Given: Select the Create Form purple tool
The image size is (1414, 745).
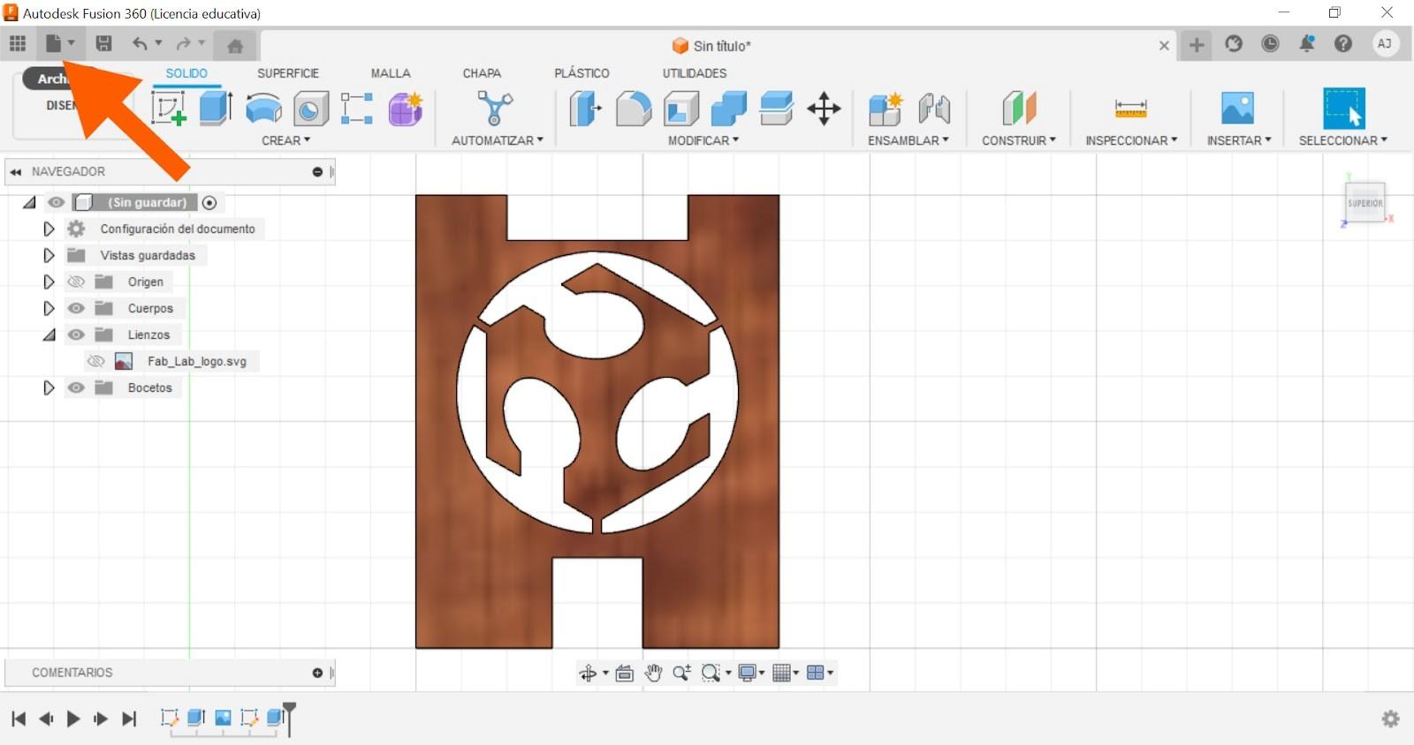Looking at the screenshot, I should click(x=406, y=109).
